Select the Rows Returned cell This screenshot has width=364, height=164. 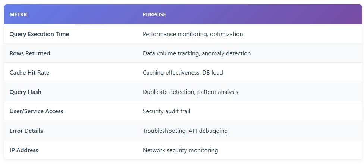[x=30, y=53]
